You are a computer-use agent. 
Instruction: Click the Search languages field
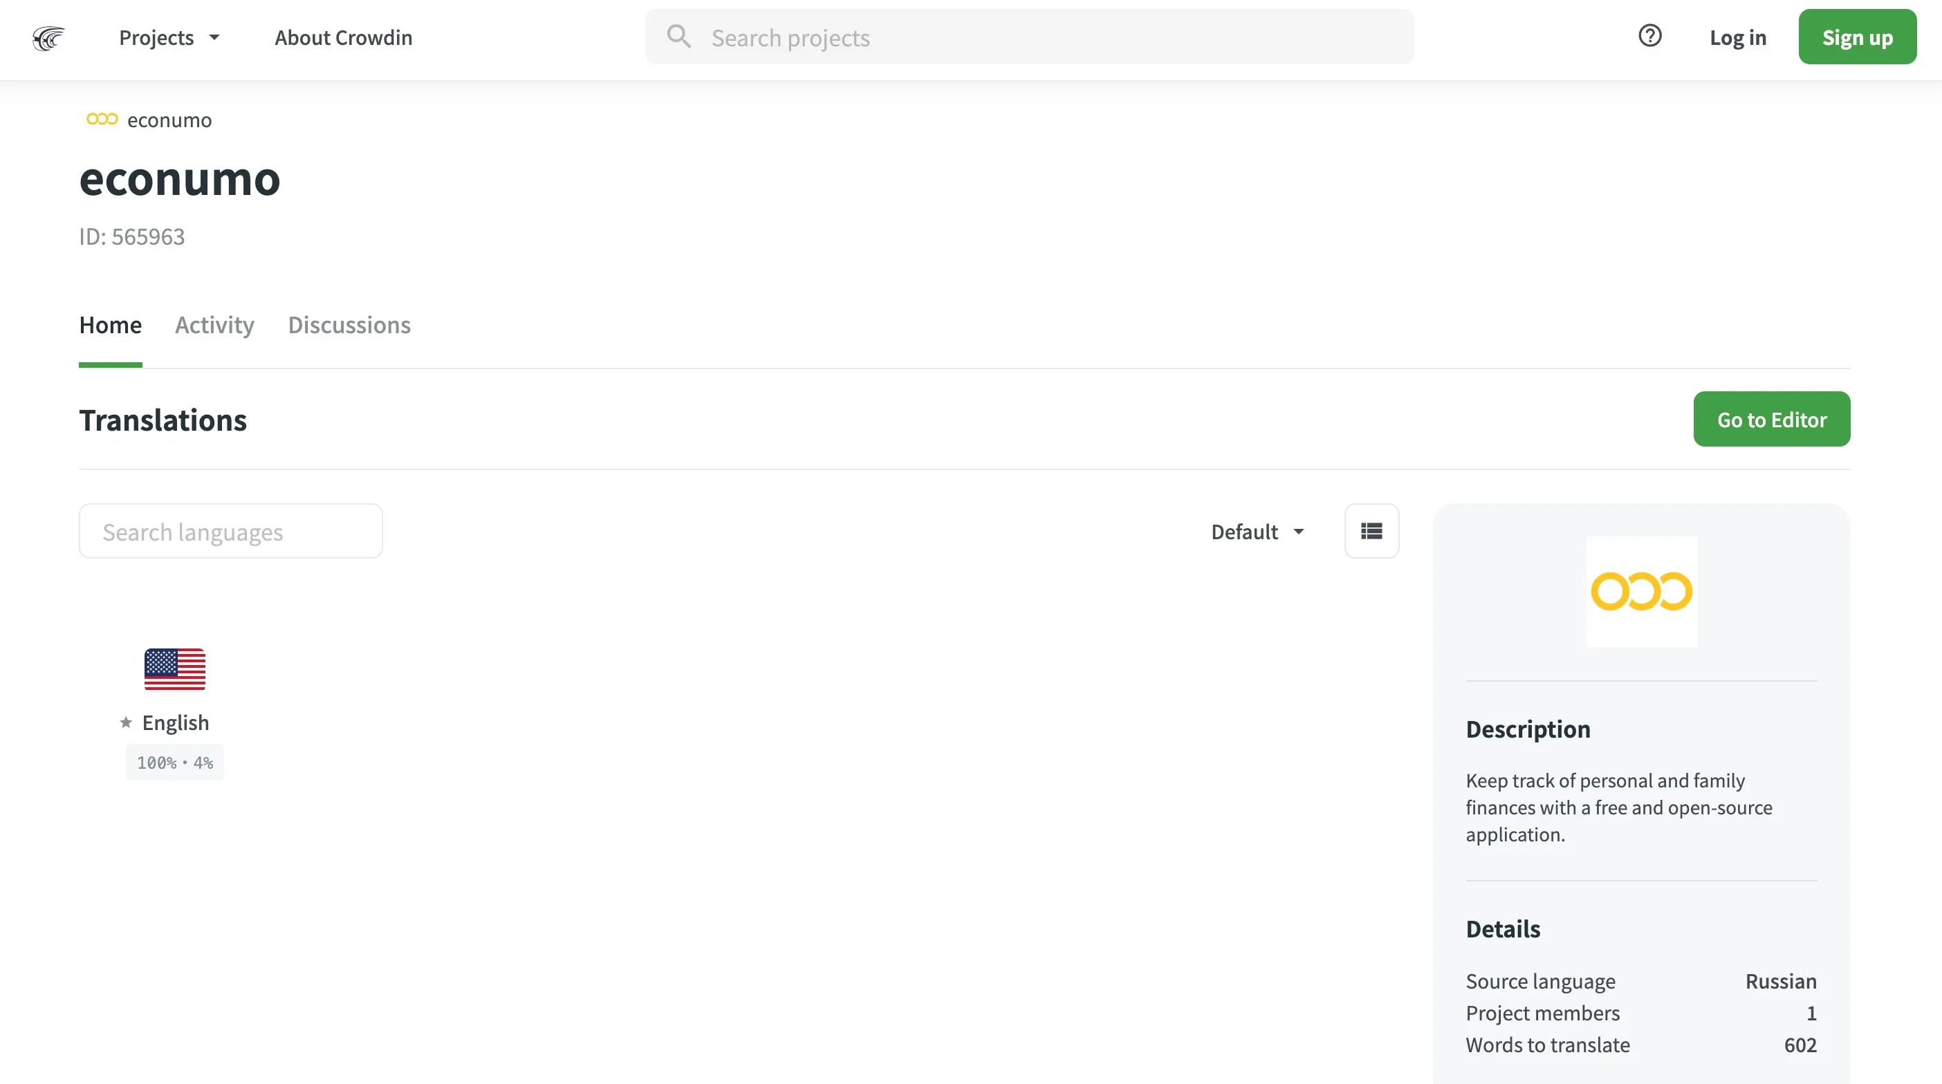click(231, 532)
